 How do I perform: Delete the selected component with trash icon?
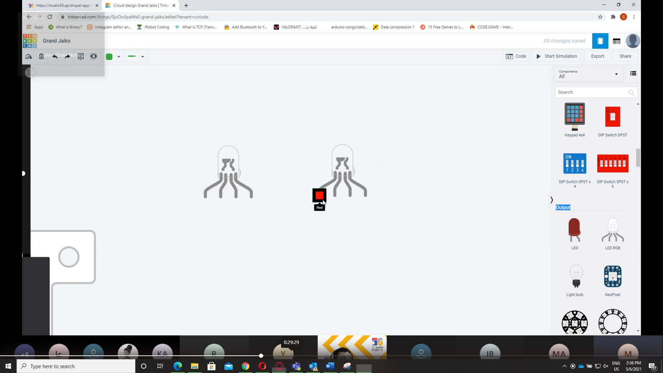click(41, 56)
